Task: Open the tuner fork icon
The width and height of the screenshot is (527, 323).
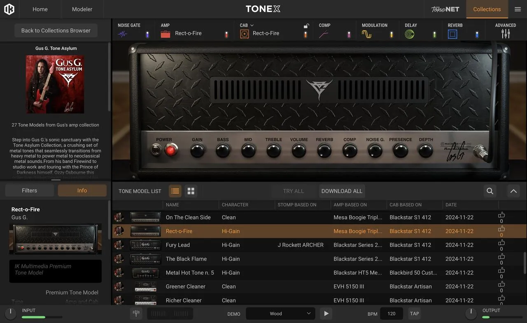Action: (136, 314)
